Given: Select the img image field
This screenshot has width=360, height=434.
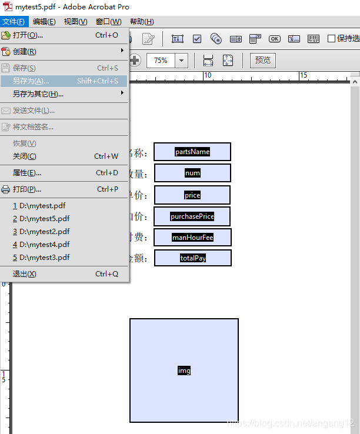Looking at the screenshot, I should click(x=184, y=370).
